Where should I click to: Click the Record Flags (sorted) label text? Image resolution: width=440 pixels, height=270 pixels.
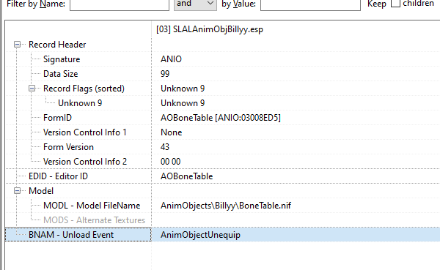click(84, 89)
